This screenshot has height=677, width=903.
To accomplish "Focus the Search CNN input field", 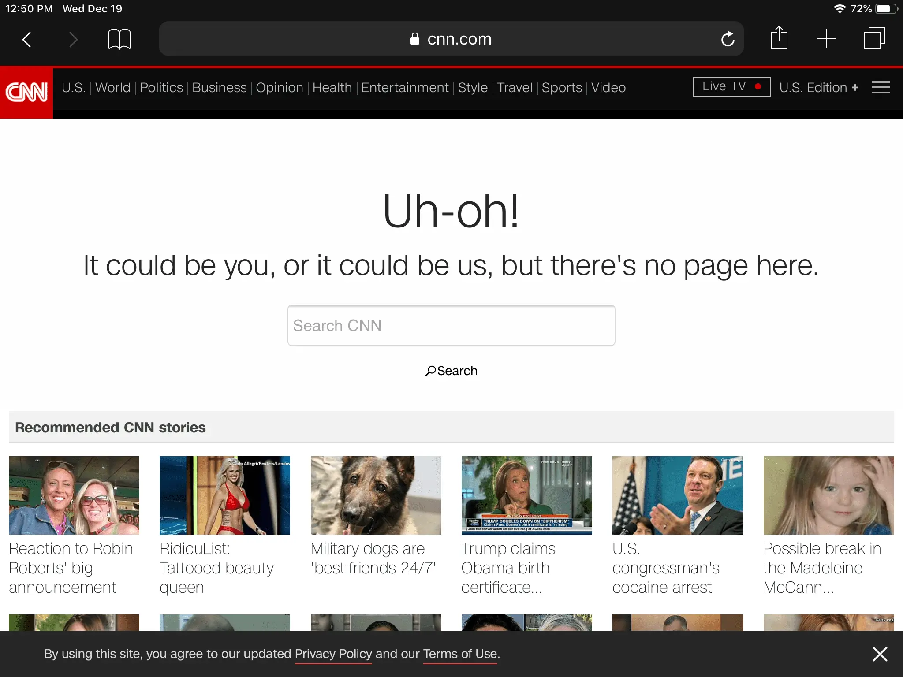I will [x=451, y=325].
